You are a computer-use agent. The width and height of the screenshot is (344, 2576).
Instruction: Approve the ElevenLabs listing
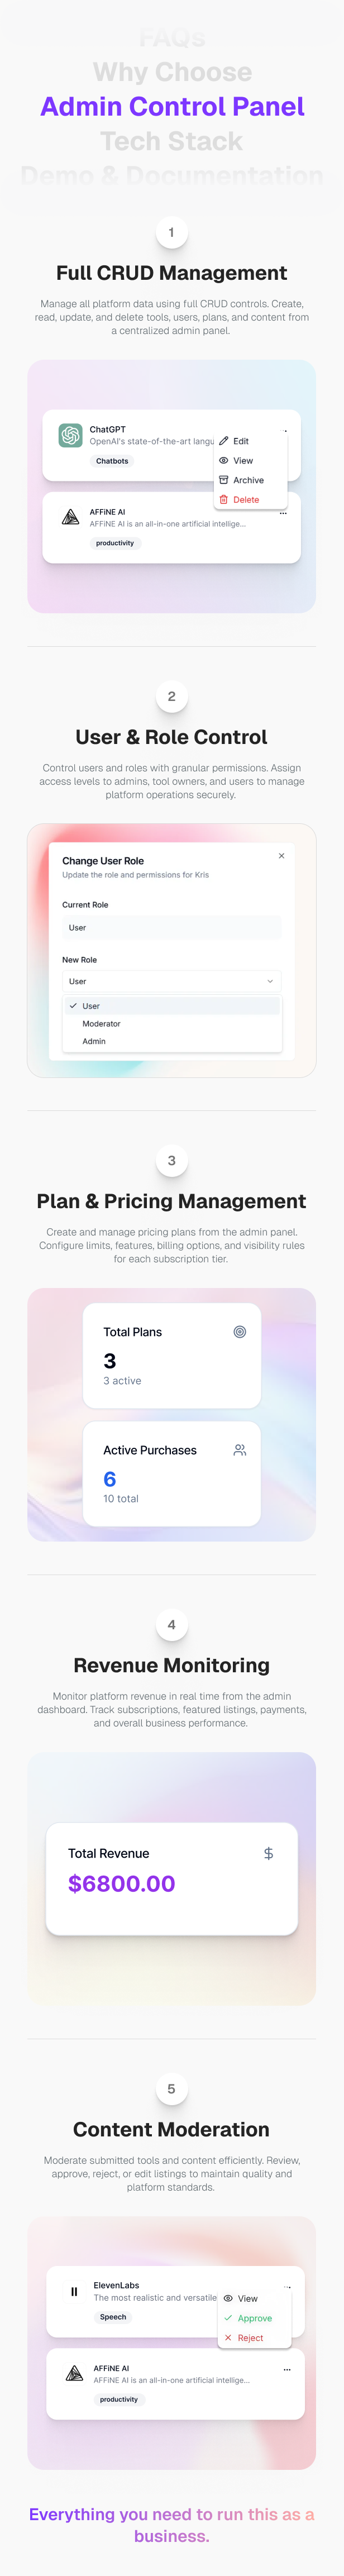254,2318
